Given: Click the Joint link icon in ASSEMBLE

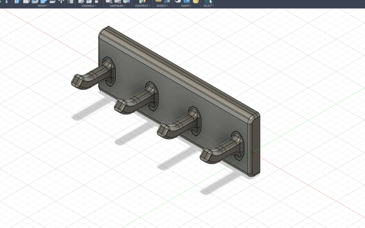Looking at the screenshot, I should 81,1.
